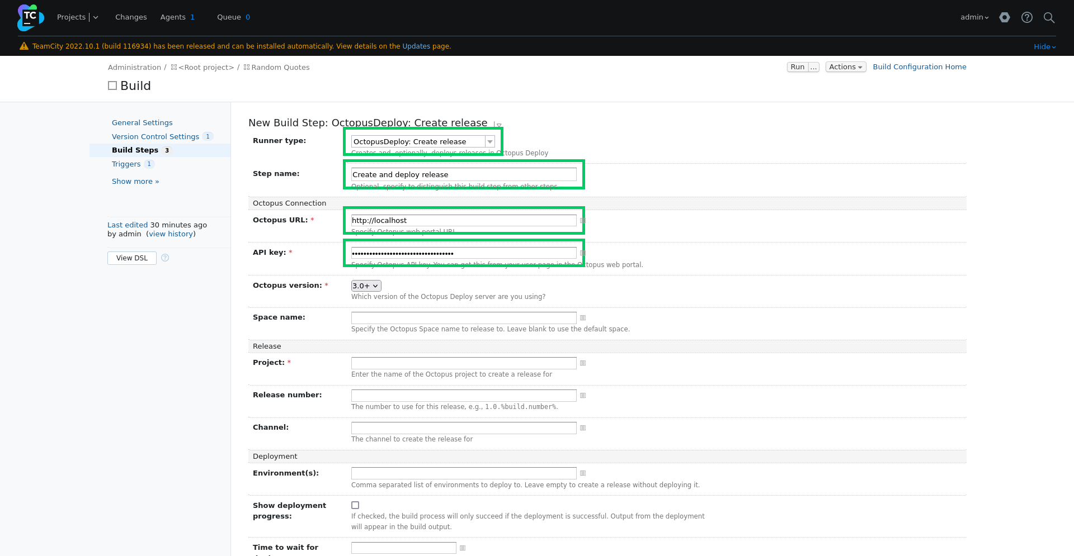Open Version Control Settings in sidebar
Image resolution: width=1074 pixels, height=556 pixels.
pos(156,137)
